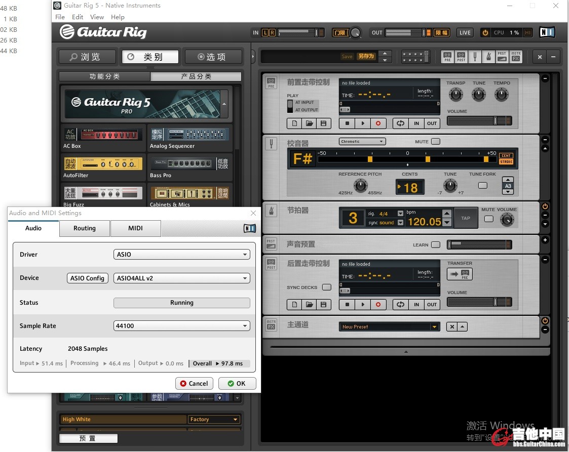Open the View menu
Viewport: 569px width, 452px height.
(97, 17)
